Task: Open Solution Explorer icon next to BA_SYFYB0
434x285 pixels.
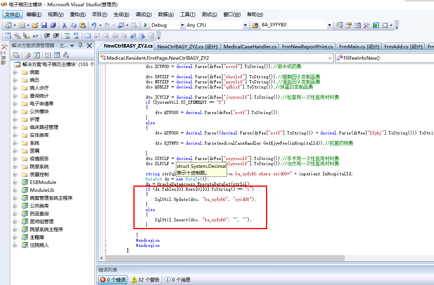Action: point(339,25)
